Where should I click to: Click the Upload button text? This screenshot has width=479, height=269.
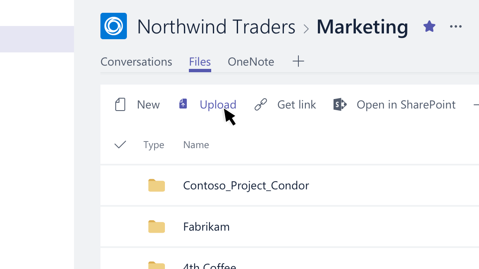click(x=218, y=105)
